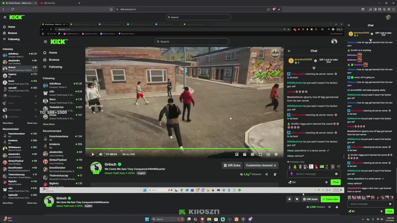Viewport: 397px width, 223px height.
Task: Open the emoji picker in outer chat box
Action: 390,204
